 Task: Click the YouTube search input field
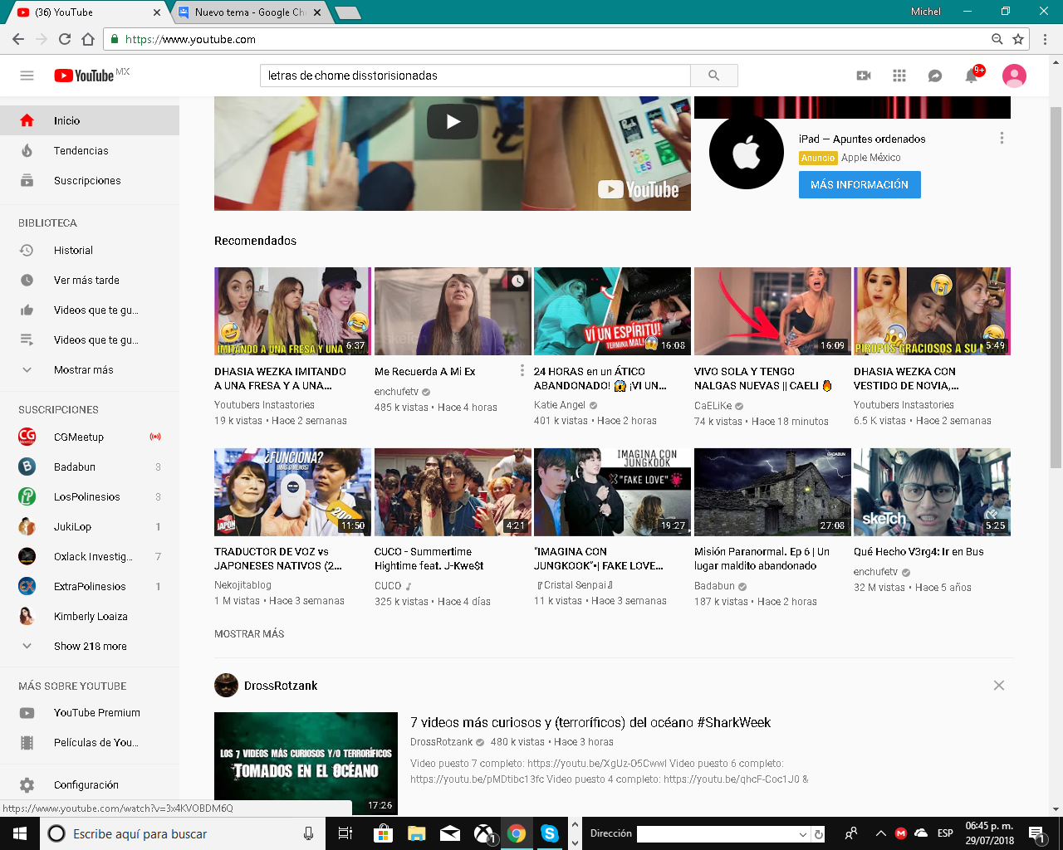tap(475, 76)
